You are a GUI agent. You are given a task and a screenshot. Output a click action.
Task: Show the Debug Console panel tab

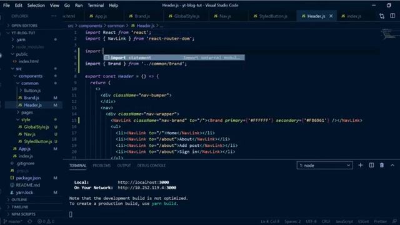[x=151, y=166]
